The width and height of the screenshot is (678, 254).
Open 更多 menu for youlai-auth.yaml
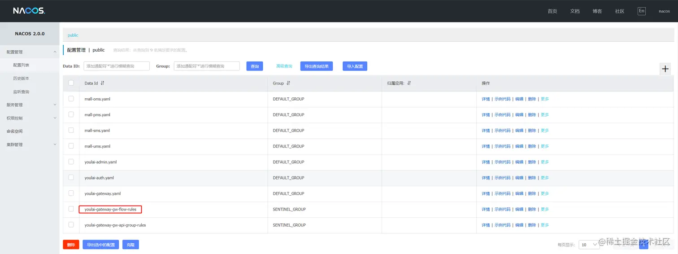(x=545, y=178)
